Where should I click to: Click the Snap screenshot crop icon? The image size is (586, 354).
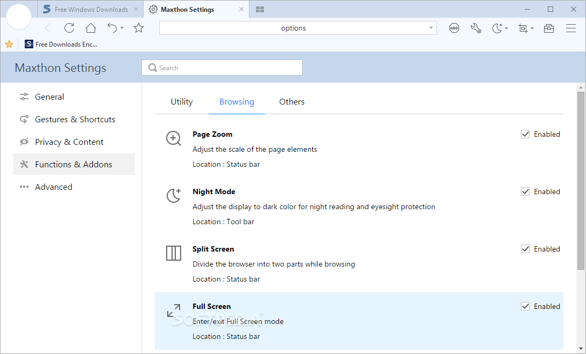click(523, 28)
